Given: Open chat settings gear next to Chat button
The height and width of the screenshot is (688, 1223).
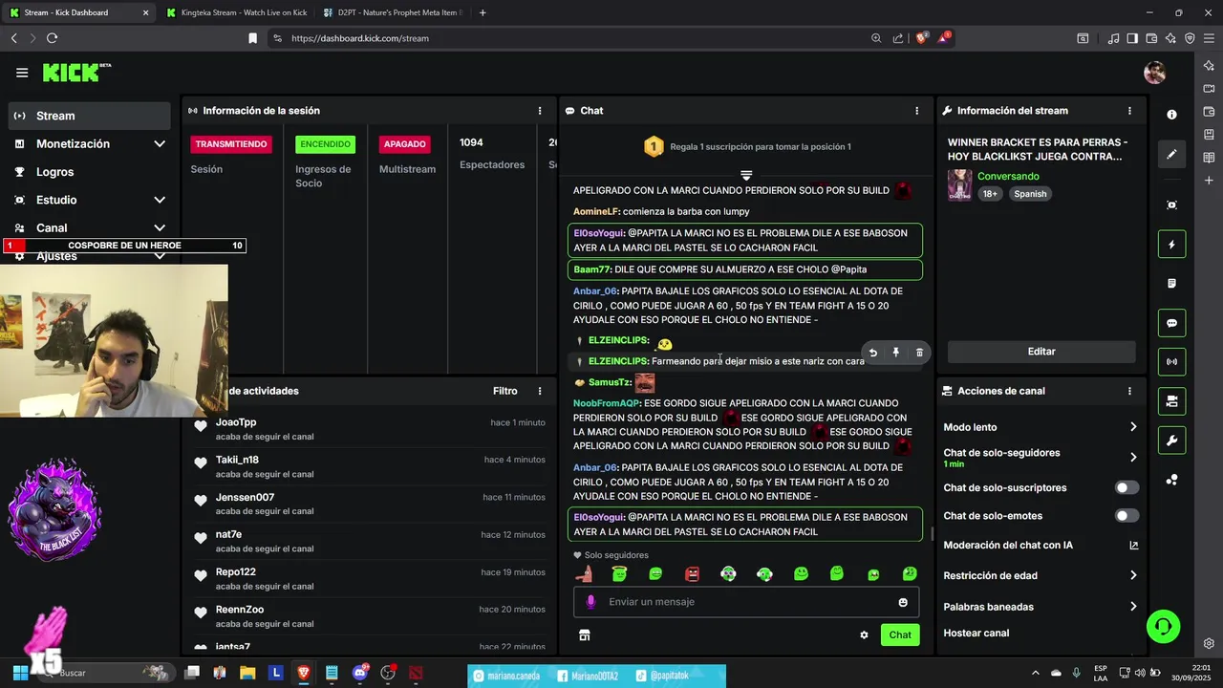Looking at the screenshot, I should pyautogui.click(x=864, y=634).
